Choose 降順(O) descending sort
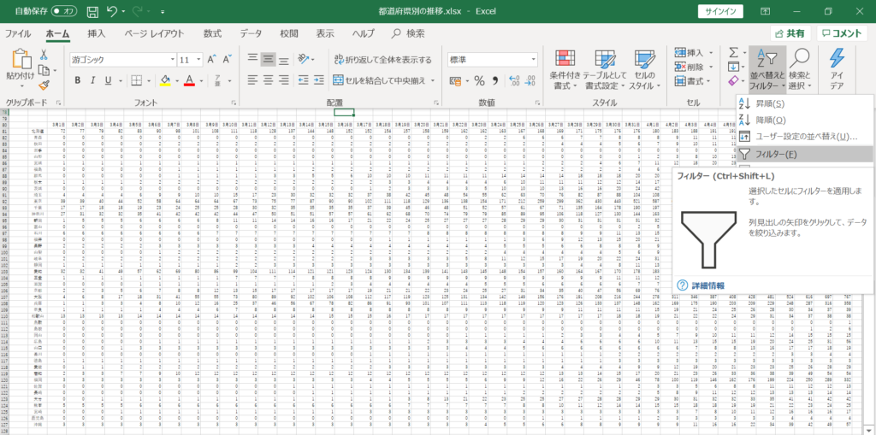The image size is (876, 435). tap(770, 120)
